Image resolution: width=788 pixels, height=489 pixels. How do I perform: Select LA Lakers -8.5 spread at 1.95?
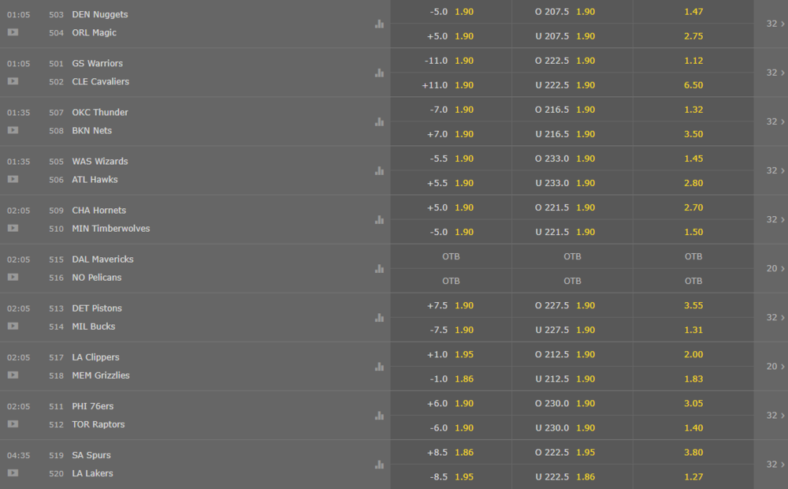451,477
